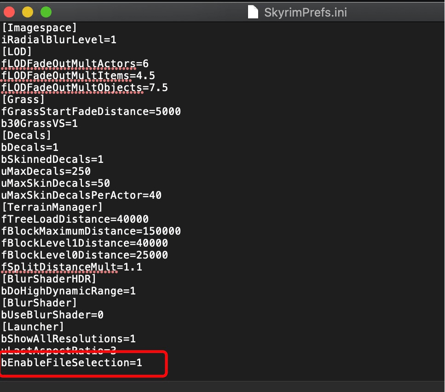Click the fBlockMaximumDistance=150000 line

click(x=91, y=231)
